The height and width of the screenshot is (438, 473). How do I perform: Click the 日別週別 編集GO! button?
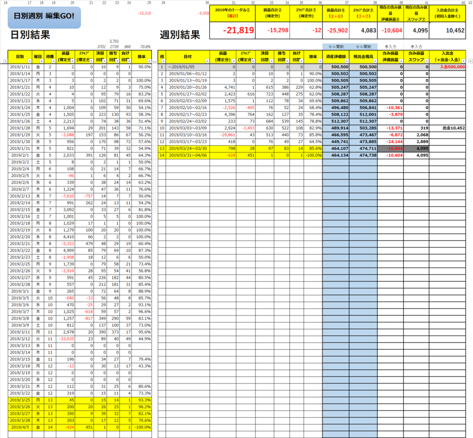44,16
